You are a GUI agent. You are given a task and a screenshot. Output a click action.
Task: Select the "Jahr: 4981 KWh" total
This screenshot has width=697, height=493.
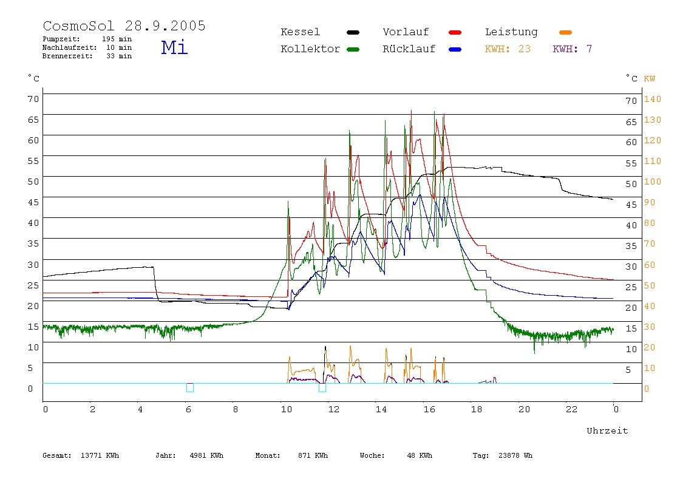[x=189, y=455]
